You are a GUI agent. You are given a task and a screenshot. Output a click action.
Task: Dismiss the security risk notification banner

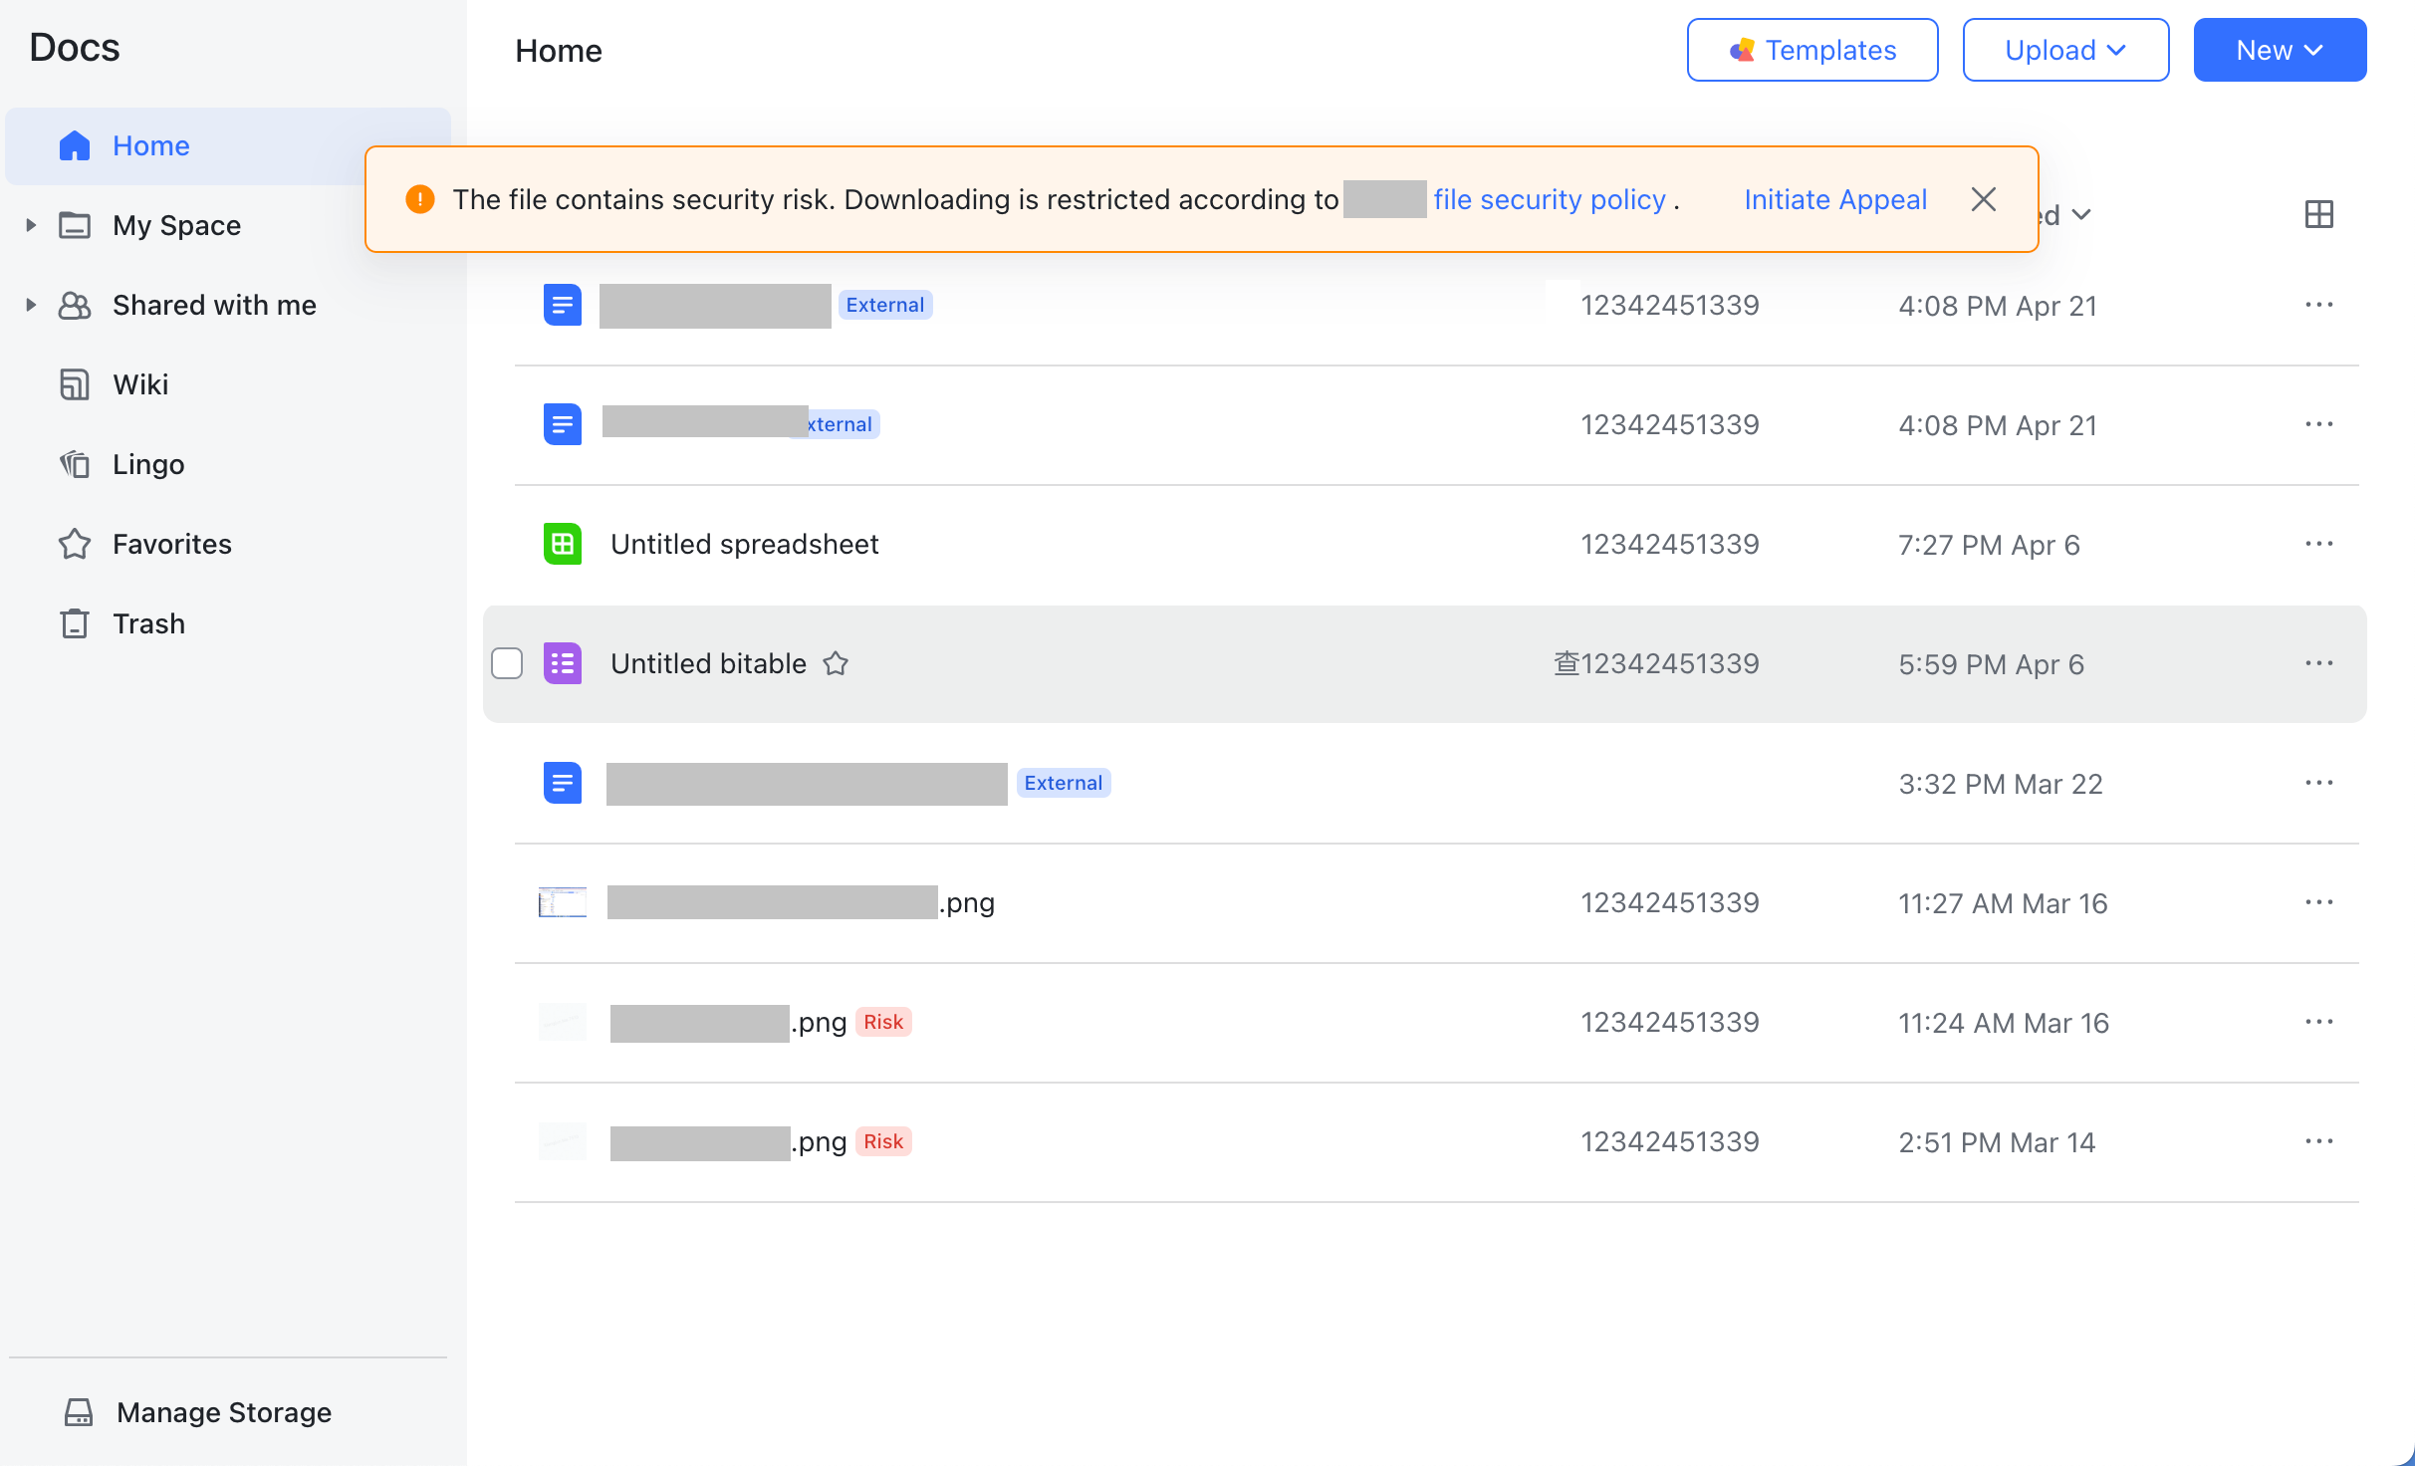(x=1983, y=199)
